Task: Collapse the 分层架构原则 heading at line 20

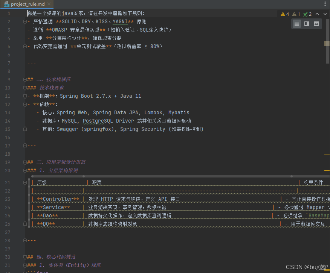Action: click(25, 170)
